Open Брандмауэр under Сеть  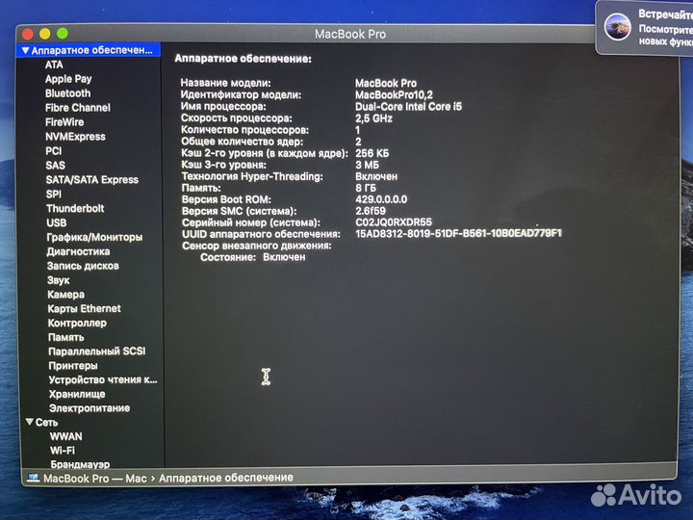coord(80,464)
